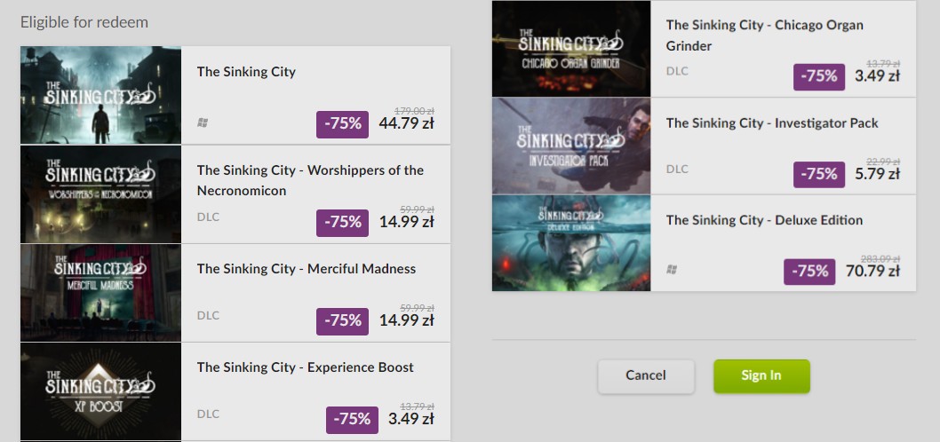Click Investigator Pack title text
Image resolution: width=940 pixels, height=442 pixels.
pos(772,123)
